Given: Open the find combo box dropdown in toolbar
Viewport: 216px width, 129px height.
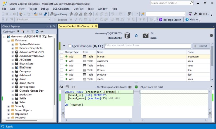Looking at the screenshot, I should 184,14.
